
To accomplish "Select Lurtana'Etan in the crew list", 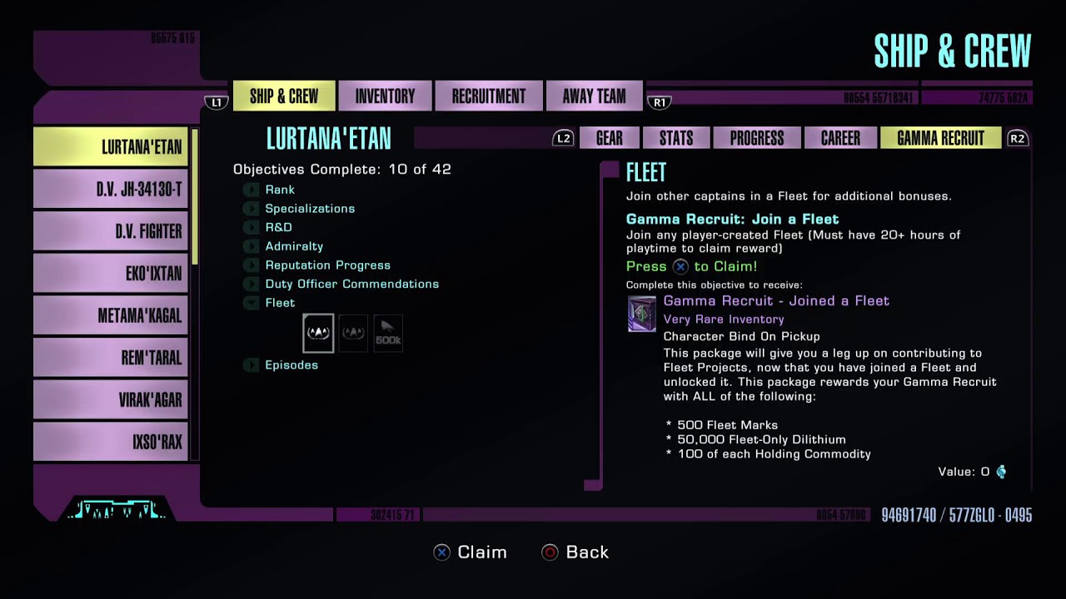I will pos(111,147).
